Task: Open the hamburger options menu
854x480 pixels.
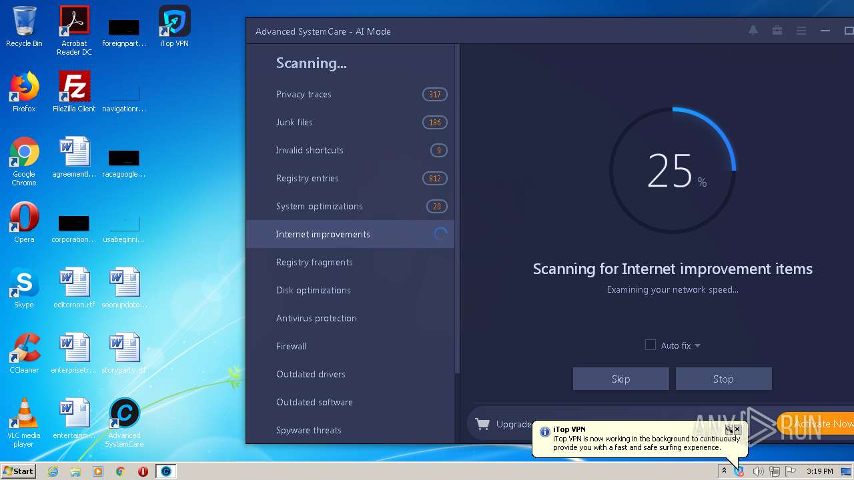Action: (x=801, y=31)
